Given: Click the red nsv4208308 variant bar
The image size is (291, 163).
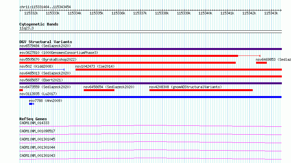Looking at the screenshot, I should 201,90.
